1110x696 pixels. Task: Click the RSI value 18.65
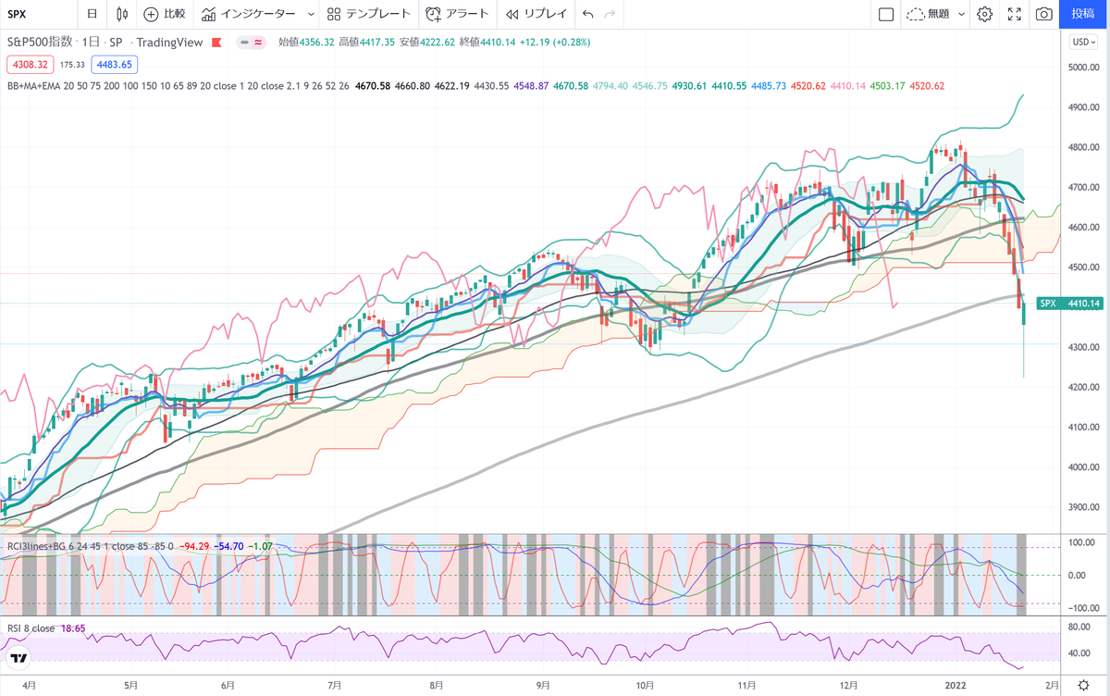pos(74,628)
